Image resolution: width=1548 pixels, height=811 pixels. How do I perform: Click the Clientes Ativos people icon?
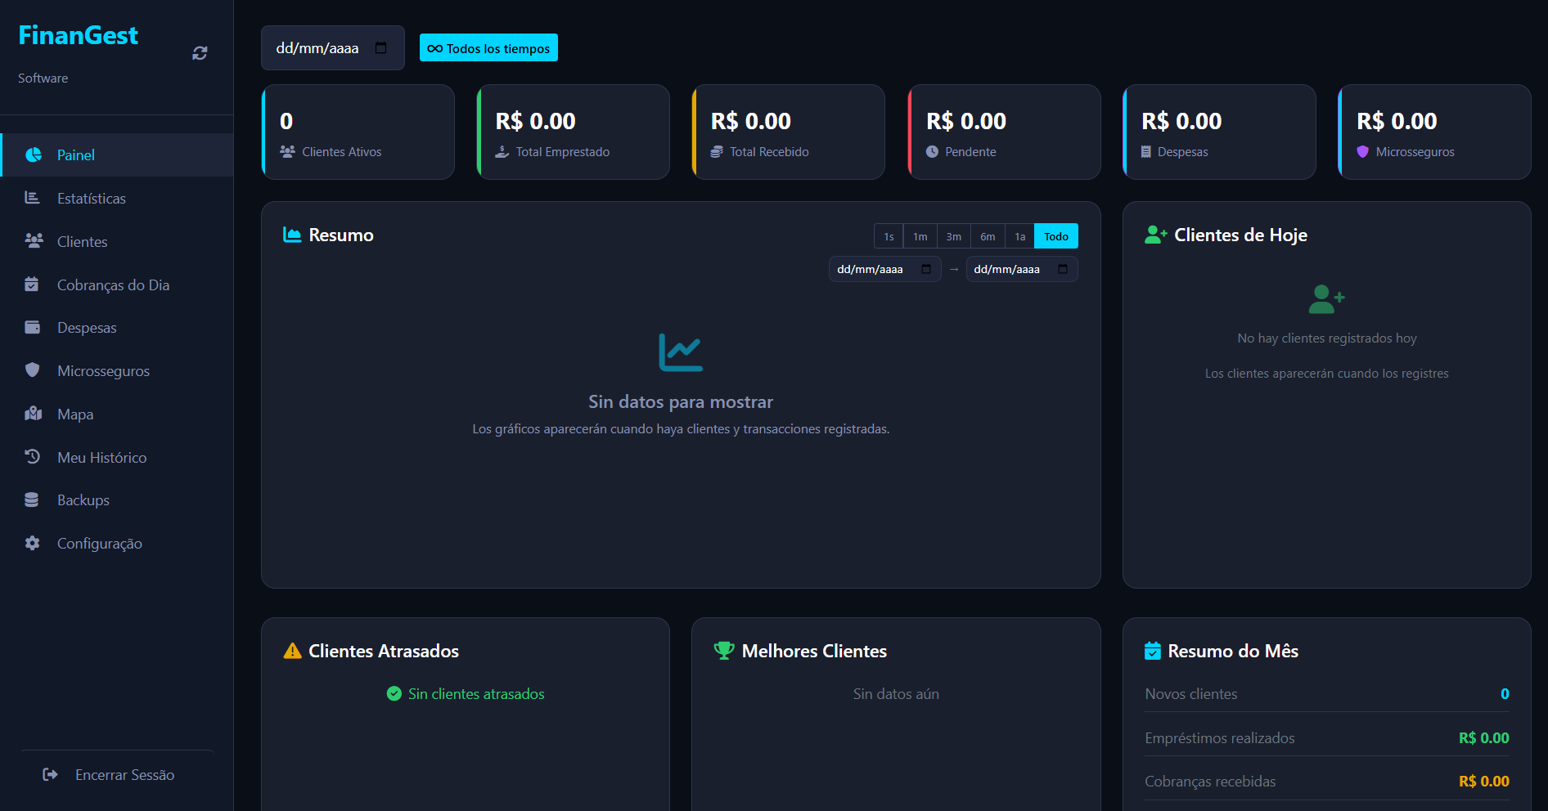coord(287,151)
